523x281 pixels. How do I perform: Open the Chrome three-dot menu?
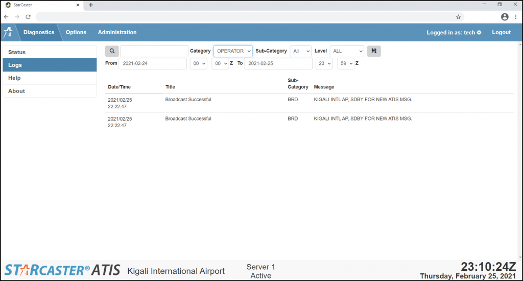pos(516,17)
